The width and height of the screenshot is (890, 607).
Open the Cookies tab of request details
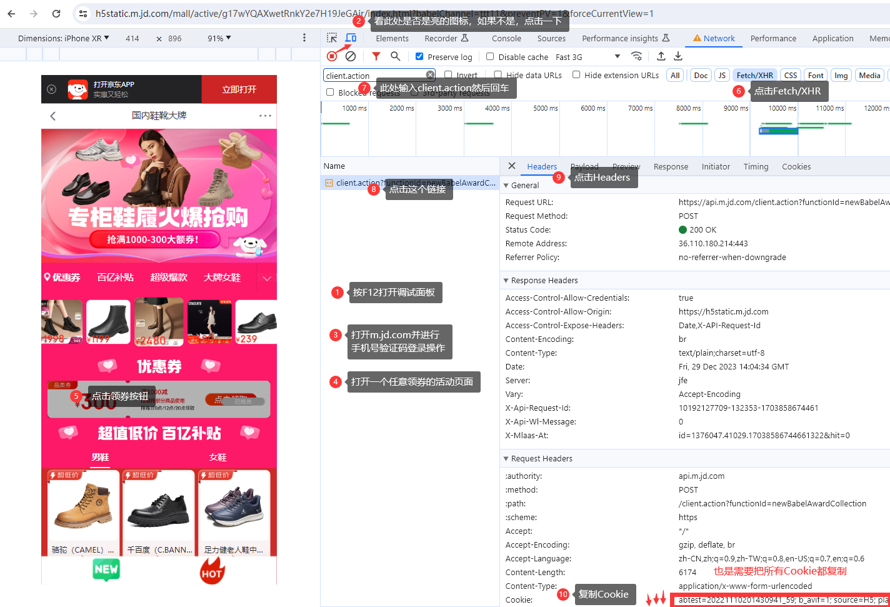pyautogui.click(x=796, y=166)
